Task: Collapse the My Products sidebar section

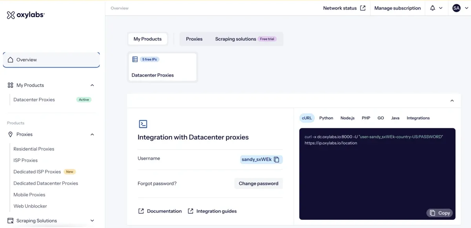Action: click(x=92, y=85)
